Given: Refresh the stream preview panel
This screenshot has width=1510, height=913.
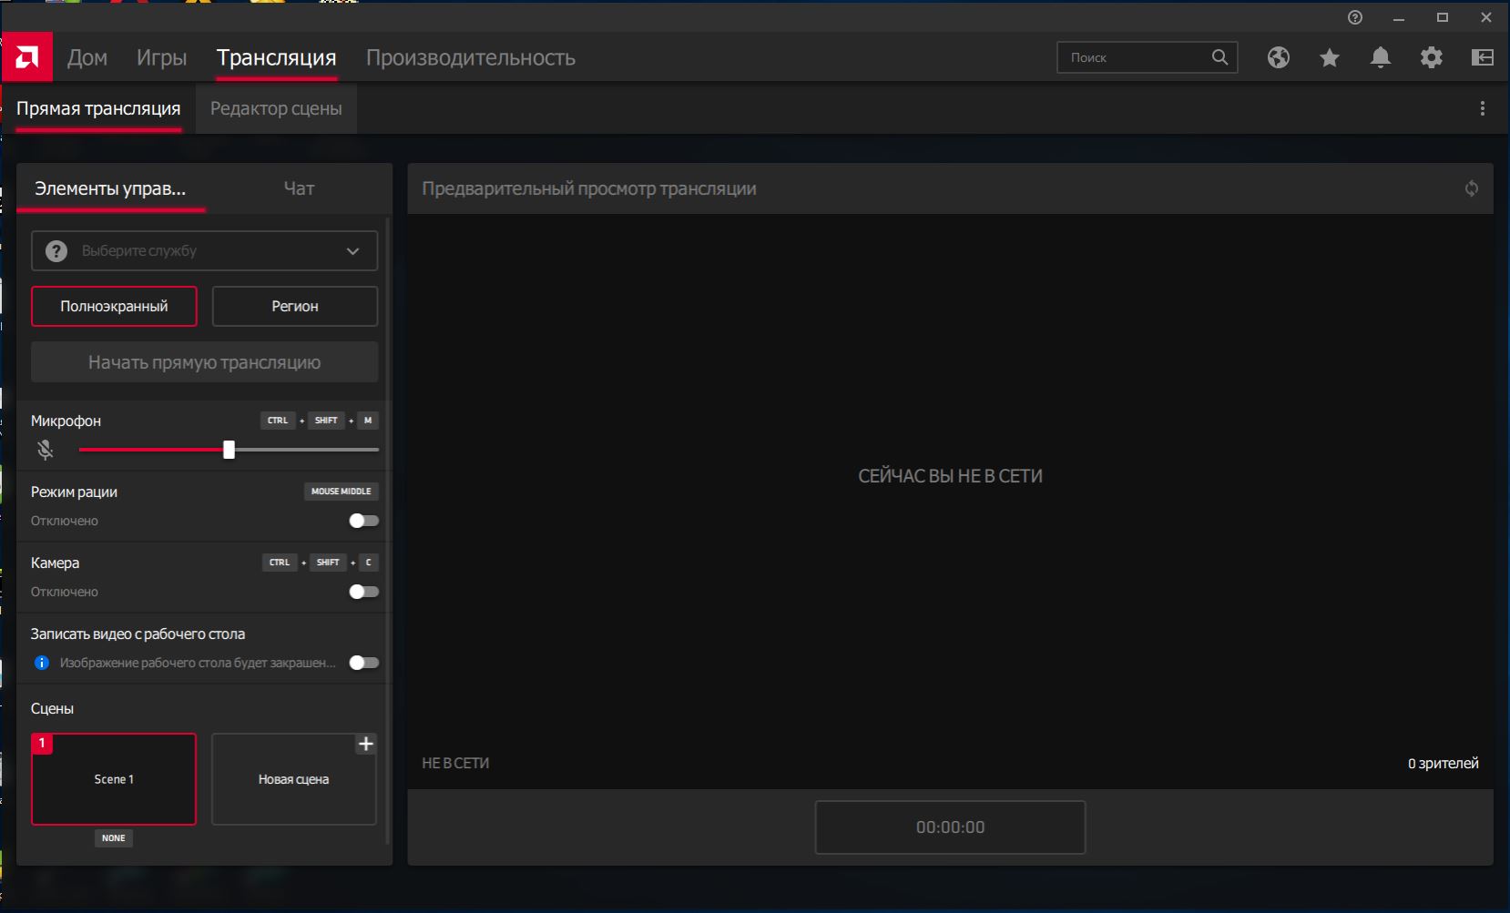Looking at the screenshot, I should pos(1471,188).
